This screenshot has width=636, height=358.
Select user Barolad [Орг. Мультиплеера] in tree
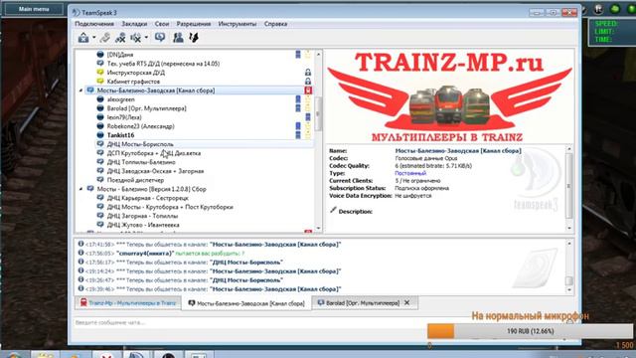click(146, 108)
